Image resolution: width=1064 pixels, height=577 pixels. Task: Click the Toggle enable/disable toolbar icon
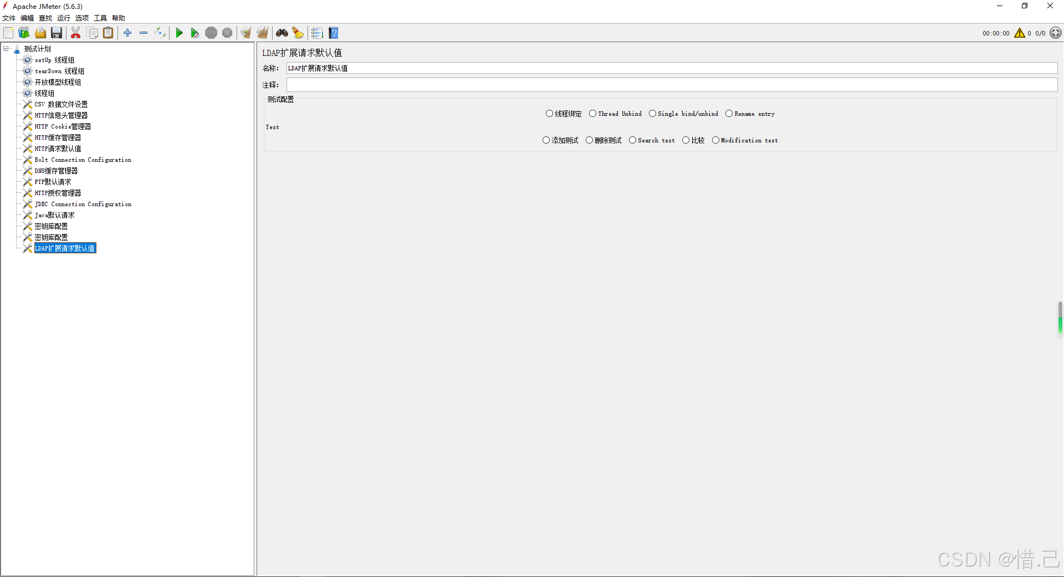click(160, 33)
